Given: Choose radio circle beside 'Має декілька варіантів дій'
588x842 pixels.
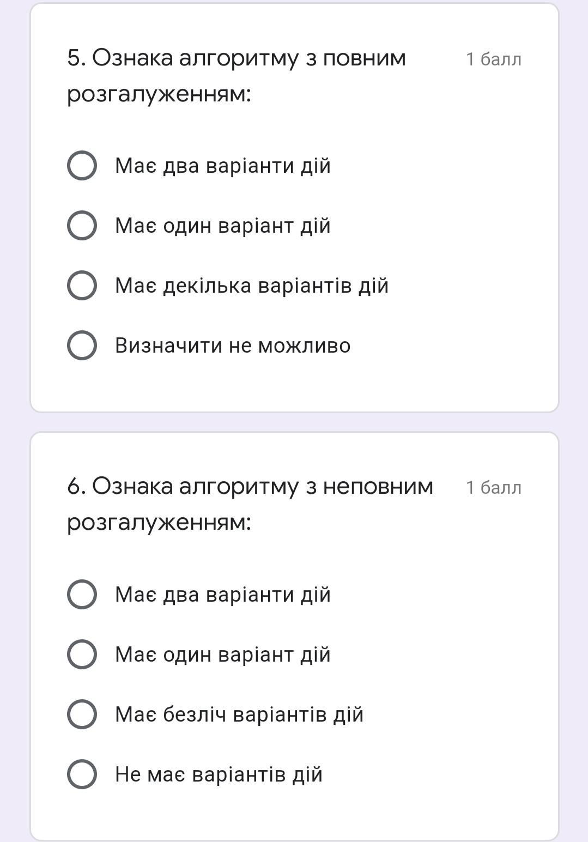Looking at the screenshot, I should pos(82,285).
